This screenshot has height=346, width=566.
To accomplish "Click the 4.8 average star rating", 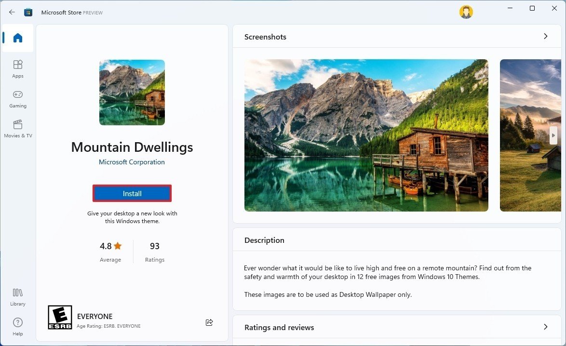I will coord(110,246).
